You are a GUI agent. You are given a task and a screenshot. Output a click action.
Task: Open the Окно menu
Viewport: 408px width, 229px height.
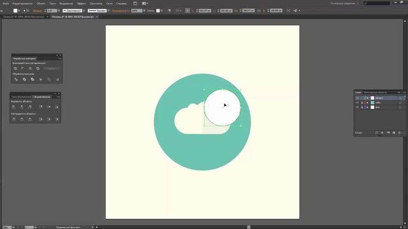click(110, 3)
